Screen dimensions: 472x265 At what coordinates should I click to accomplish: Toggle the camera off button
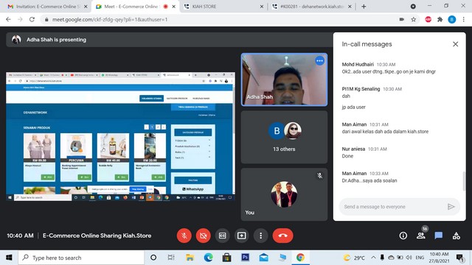(x=204, y=236)
